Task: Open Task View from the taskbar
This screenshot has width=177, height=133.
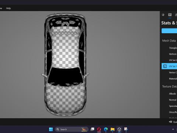Action: point(92,129)
